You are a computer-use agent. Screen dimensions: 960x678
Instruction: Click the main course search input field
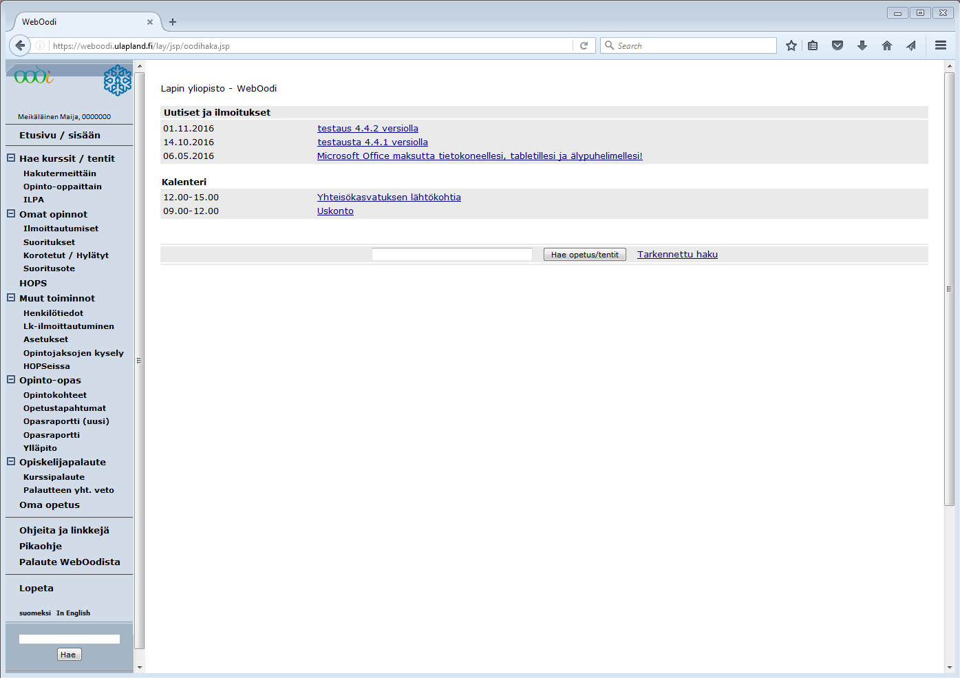pos(452,255)
